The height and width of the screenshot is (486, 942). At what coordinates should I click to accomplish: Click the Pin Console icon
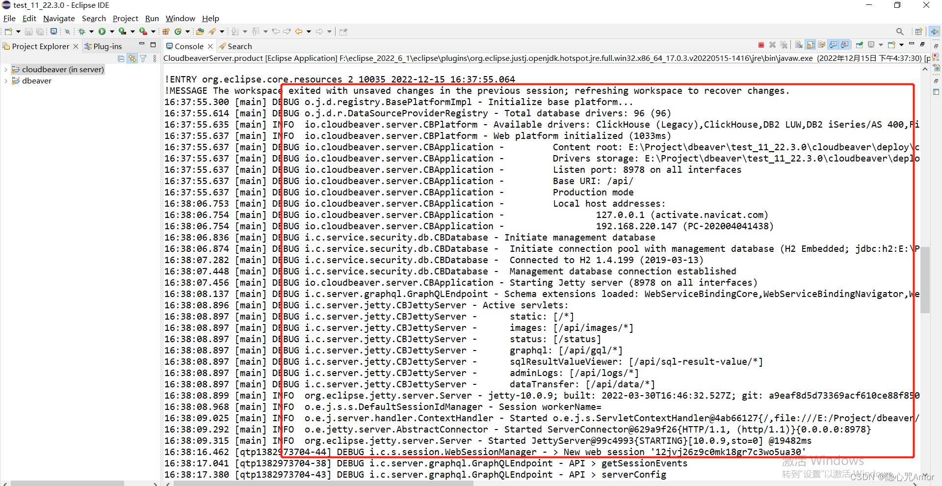click(x=859, y=45)
